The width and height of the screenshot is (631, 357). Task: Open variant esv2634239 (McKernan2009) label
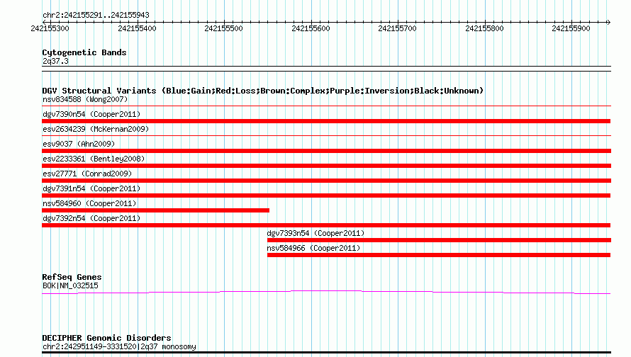pos(96,129)
